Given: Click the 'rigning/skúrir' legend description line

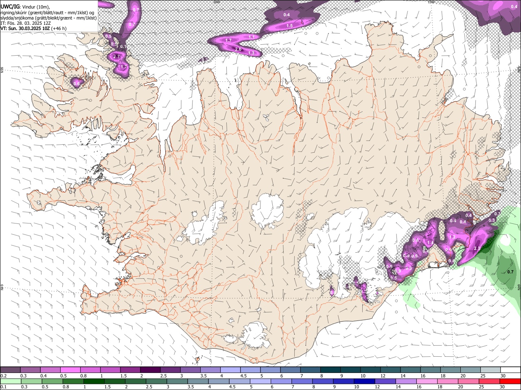Looking at the screenshot, I should [47, 12].
